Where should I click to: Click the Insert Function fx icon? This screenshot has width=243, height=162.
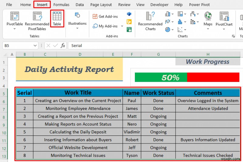(63, 45)
